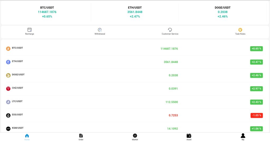Switch to the Market tab
The width and height of the screenshot is (270, 141).
click(x=135, y=137)
